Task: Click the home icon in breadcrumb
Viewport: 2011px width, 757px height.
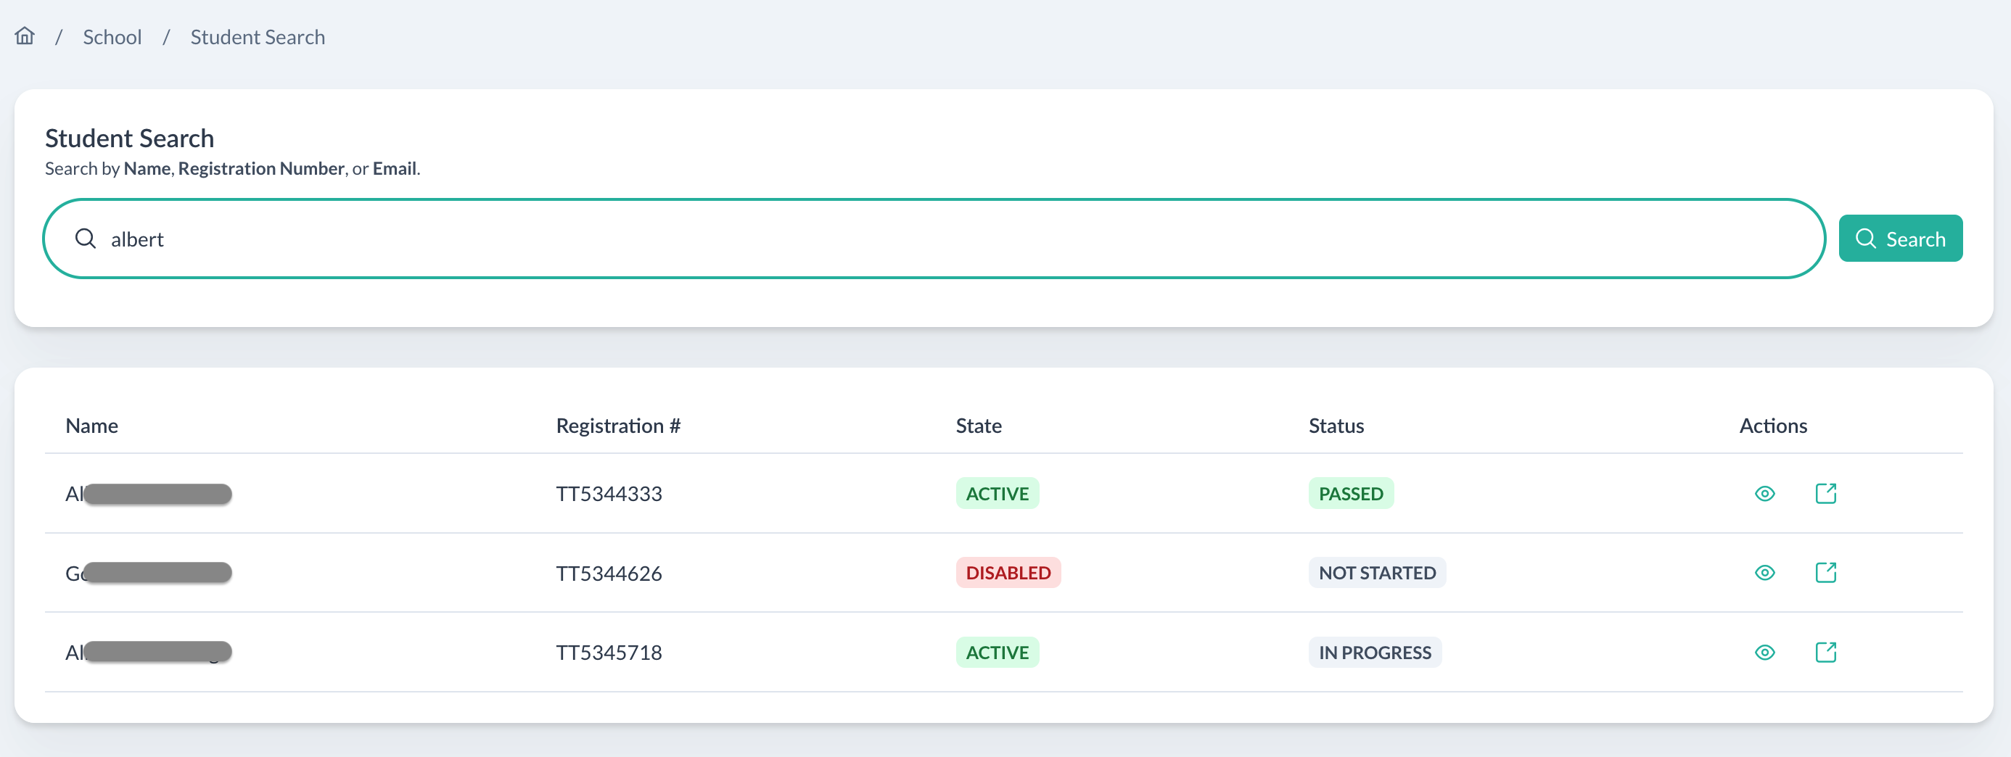Action: (x=25, y=36)
